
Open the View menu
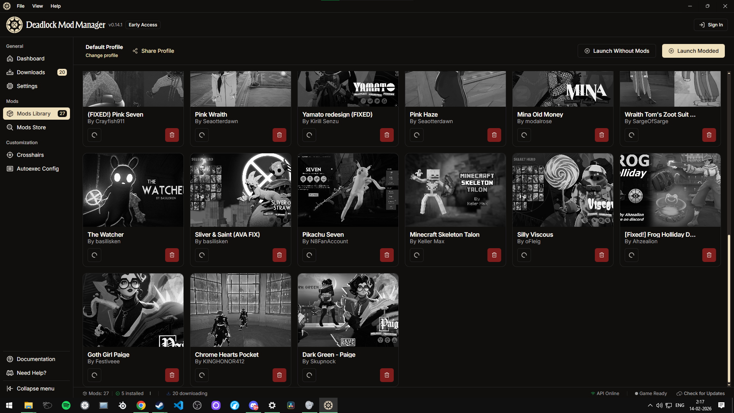coord(37,6)
